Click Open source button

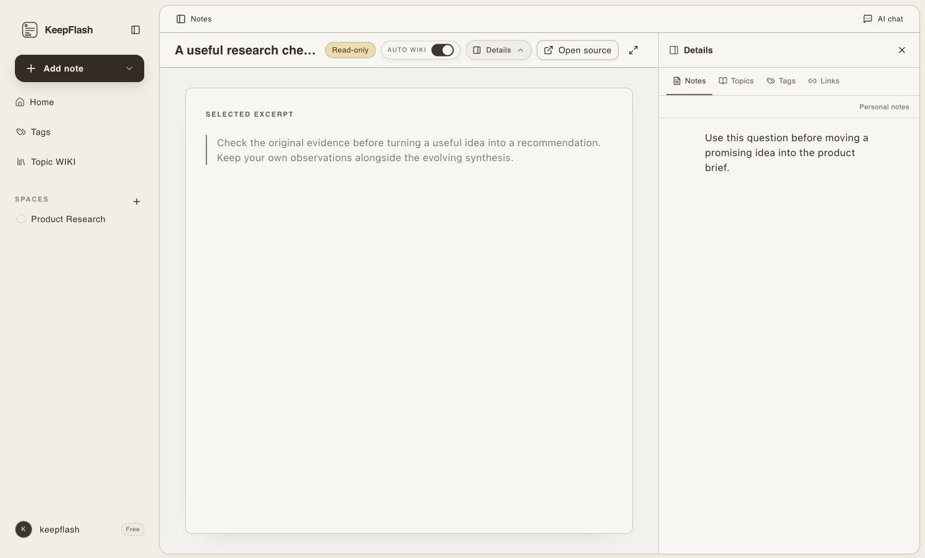[x=578, y=50]
